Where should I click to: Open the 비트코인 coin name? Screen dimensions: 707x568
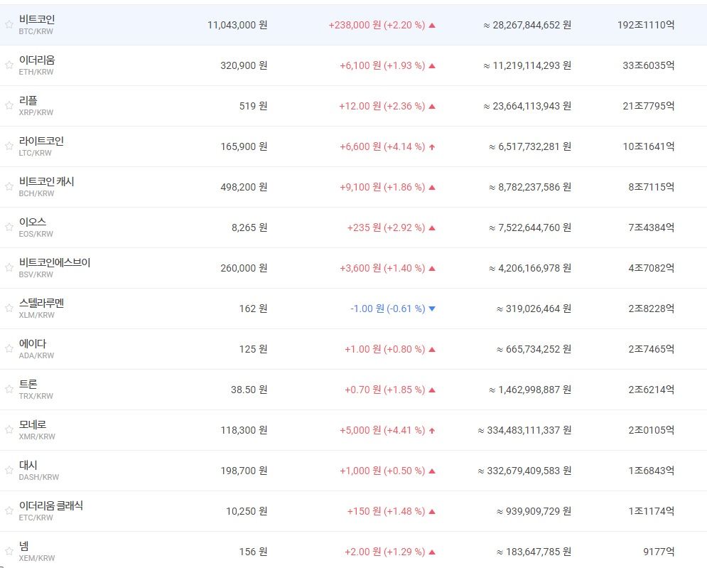(x=37, y=19)
